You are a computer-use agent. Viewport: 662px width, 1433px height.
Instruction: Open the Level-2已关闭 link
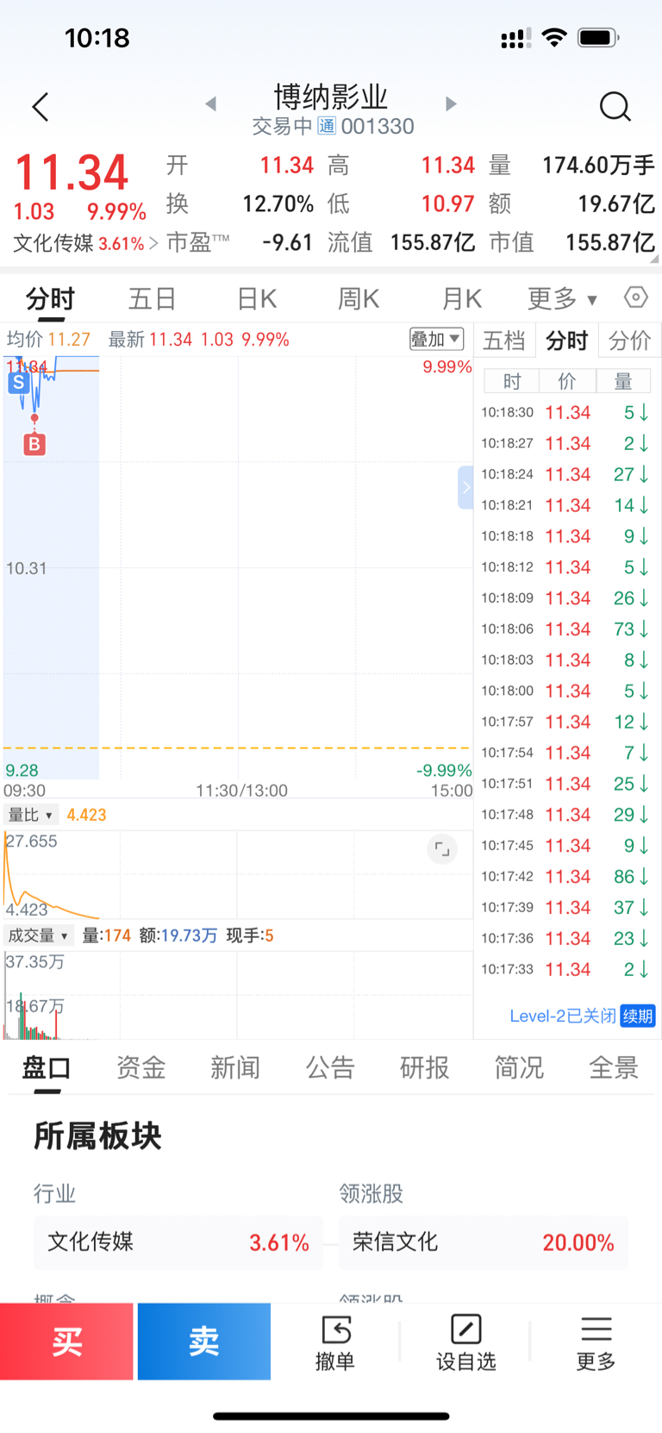point(563,1016)
